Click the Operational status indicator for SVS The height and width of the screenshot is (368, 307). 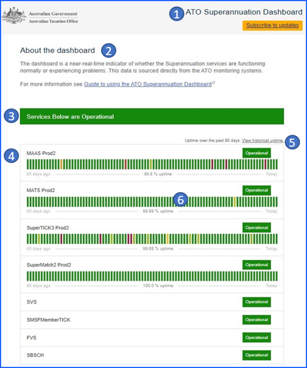(x=256, y=302)
